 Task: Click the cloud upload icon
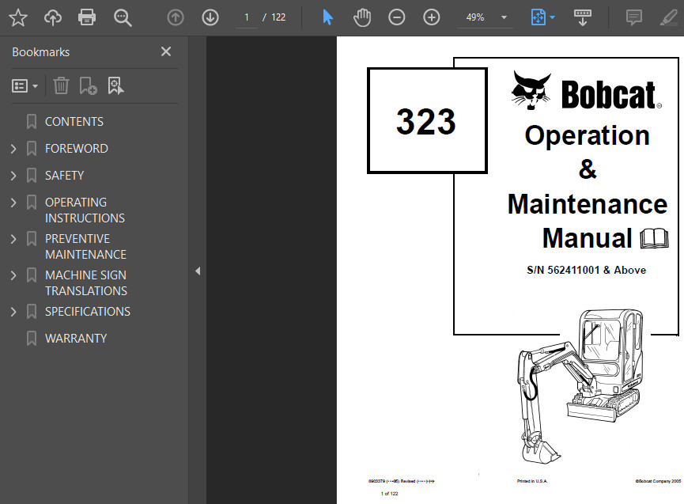click(x=53, y=17)
